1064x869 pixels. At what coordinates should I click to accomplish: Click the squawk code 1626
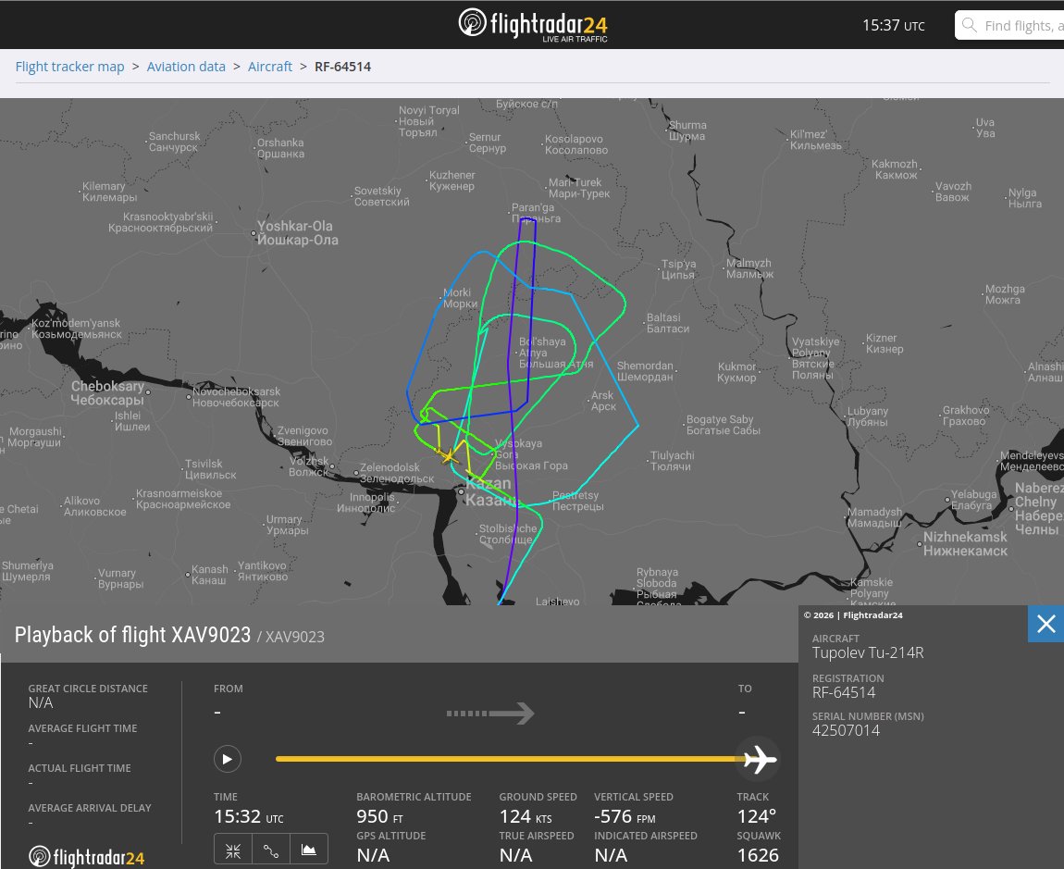click(x=758, y=855)
